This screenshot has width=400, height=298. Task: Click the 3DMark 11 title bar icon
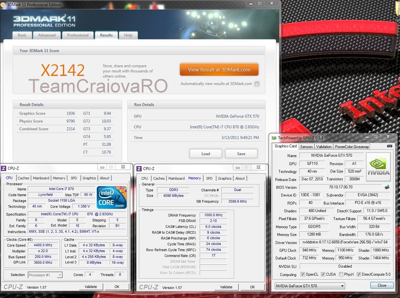[3, 5]
